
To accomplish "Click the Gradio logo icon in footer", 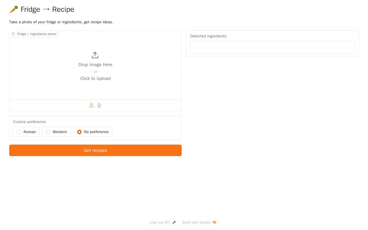I will click(214, 222).
